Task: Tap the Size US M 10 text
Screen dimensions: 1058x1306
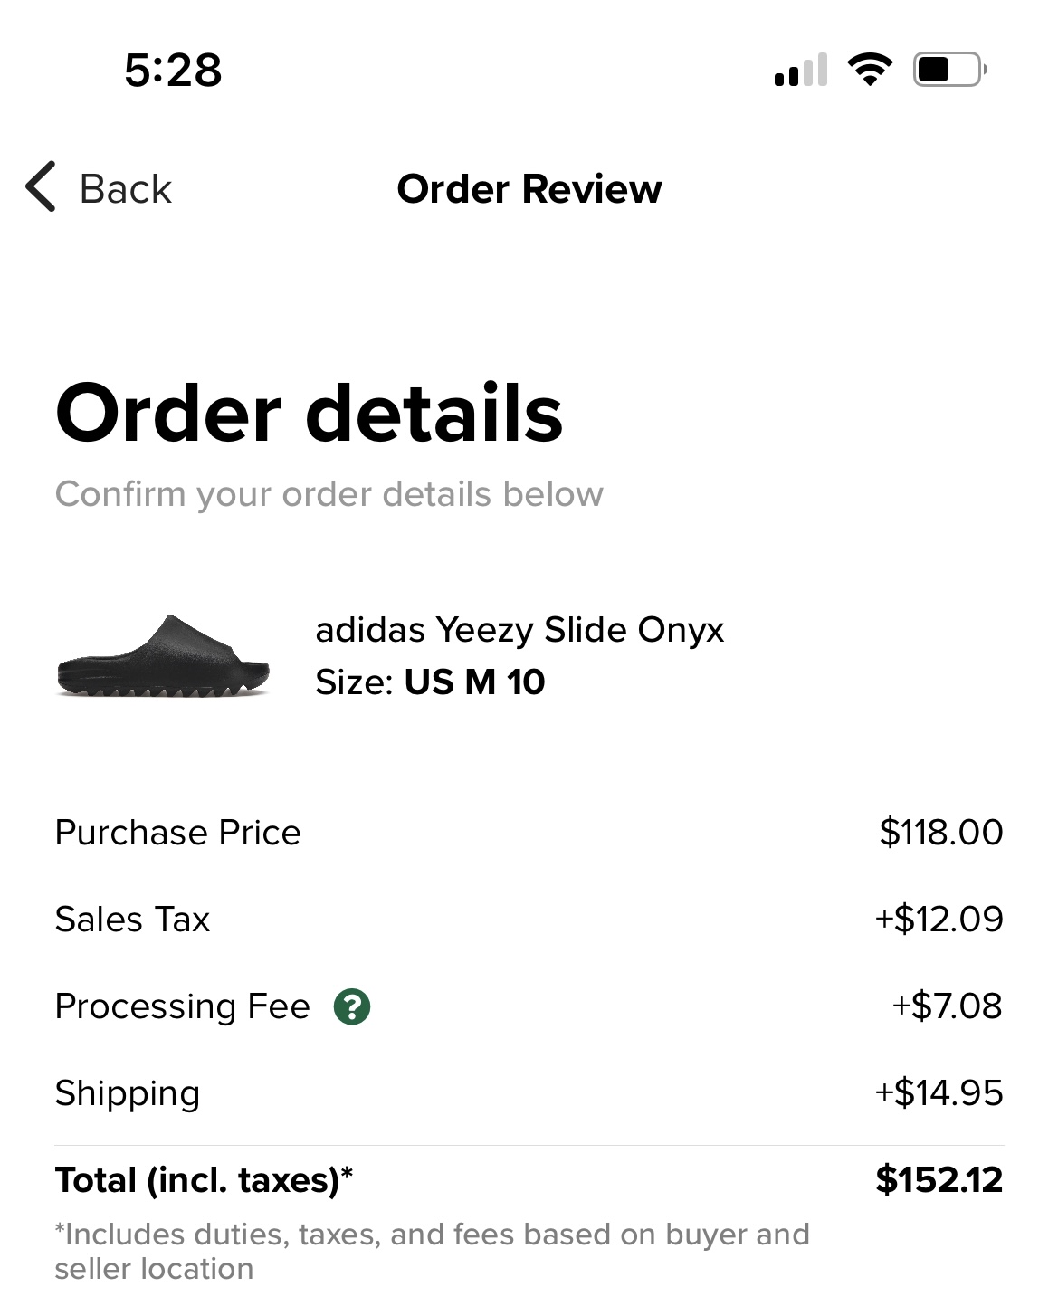Action: click(430, 682)
